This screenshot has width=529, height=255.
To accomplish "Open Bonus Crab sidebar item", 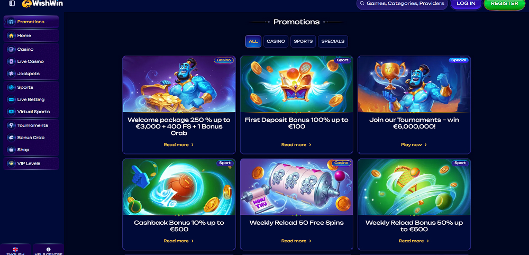I will pyautogui.click(x=31, y=138).
